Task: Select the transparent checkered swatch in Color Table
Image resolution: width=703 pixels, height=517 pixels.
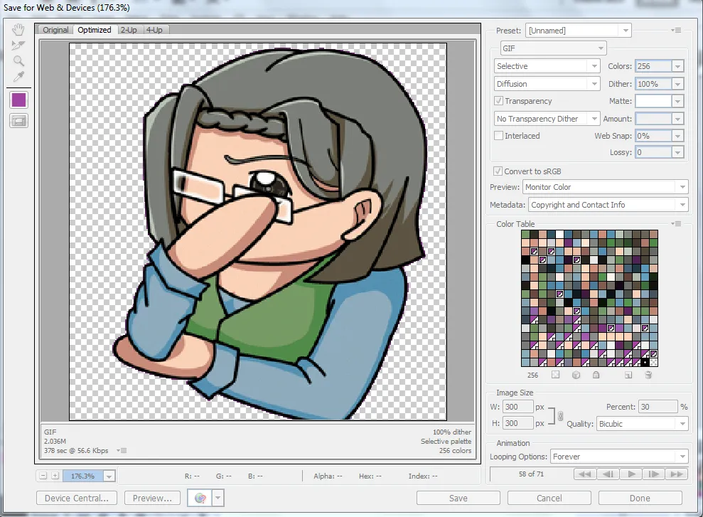Action: [x=654, y=362]
